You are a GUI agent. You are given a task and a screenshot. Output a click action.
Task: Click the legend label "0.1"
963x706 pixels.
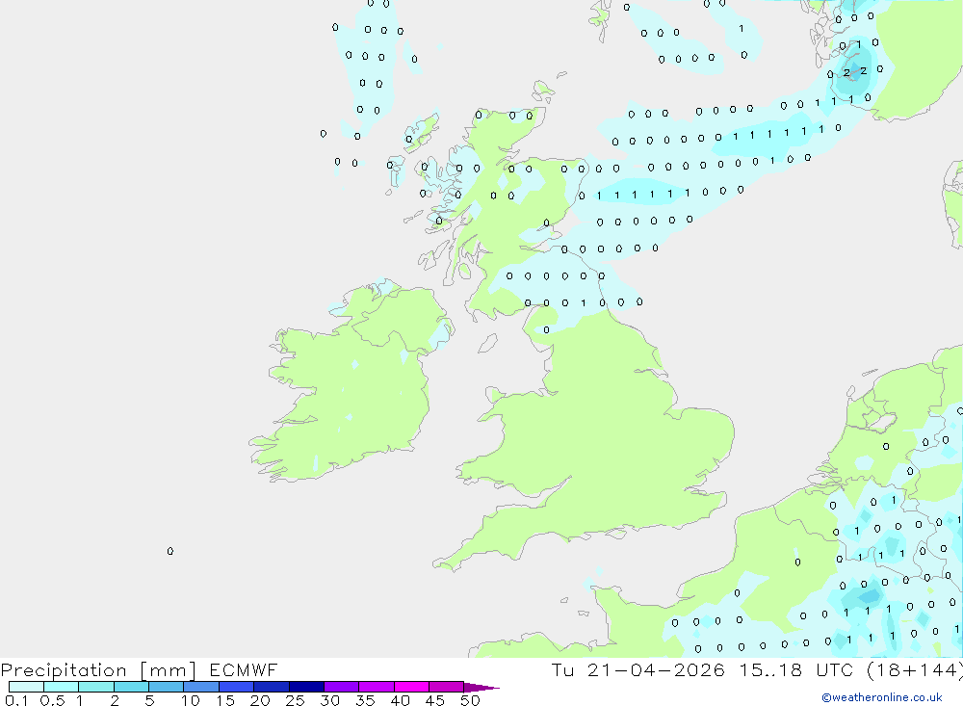16,700
